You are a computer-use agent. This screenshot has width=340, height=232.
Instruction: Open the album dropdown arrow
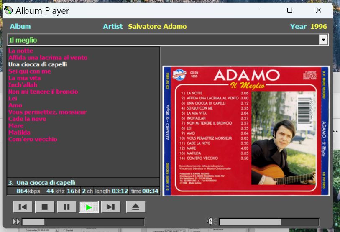[x=323, y=40]
